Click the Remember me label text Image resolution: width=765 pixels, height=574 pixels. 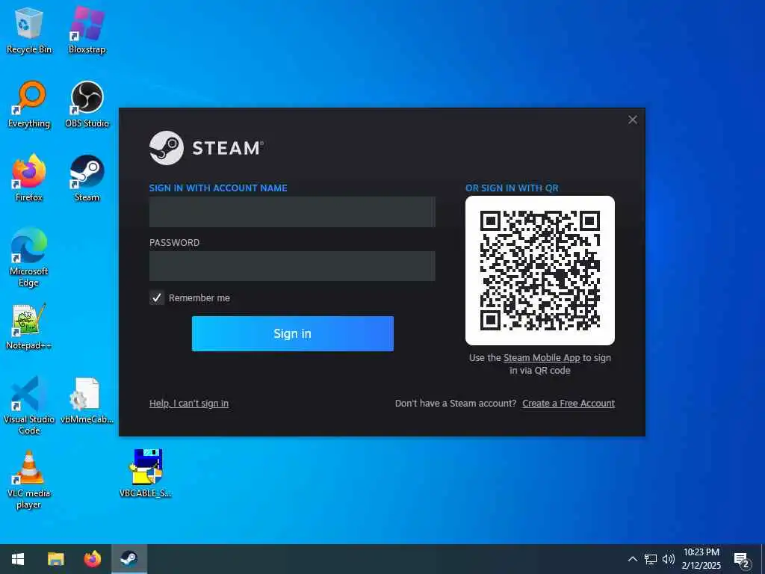click(199, 297)
